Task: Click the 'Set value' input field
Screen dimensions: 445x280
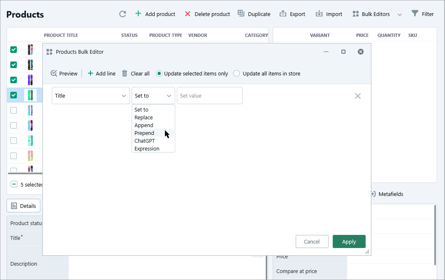Action: [210, 96]
